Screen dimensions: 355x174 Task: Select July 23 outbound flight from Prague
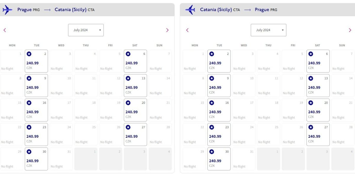(x=36, y=135)
